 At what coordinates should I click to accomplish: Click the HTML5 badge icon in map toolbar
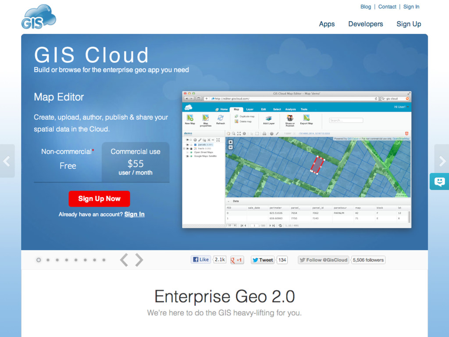coord(406,133)
